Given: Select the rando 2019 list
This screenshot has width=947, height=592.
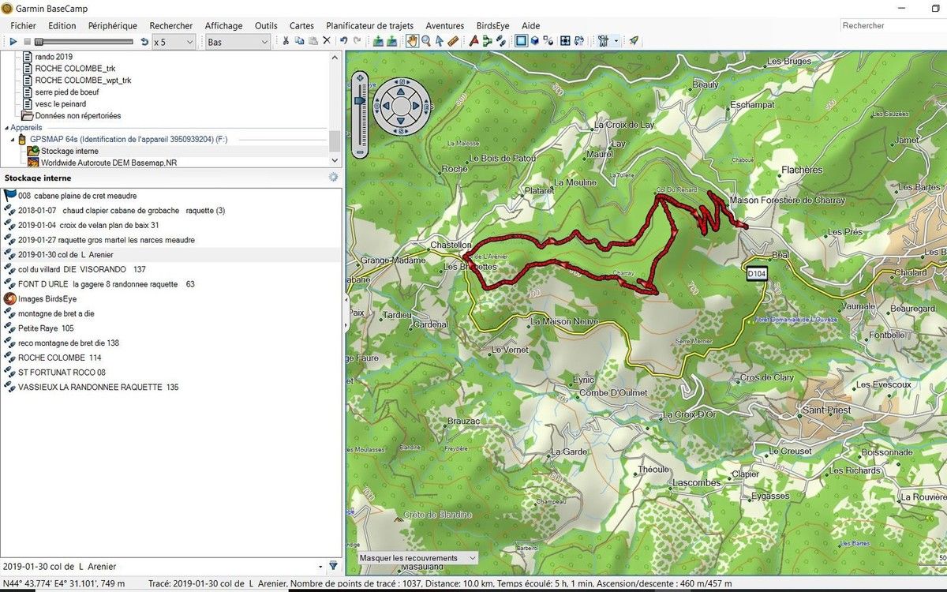Looking at the screenshot, I should (54, 57).
